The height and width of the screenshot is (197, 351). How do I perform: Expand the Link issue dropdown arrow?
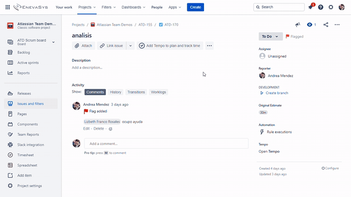pos(131,45)
